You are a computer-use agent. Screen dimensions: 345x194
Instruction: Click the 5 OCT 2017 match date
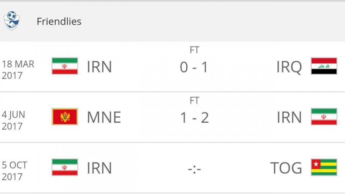pos(15,171)
